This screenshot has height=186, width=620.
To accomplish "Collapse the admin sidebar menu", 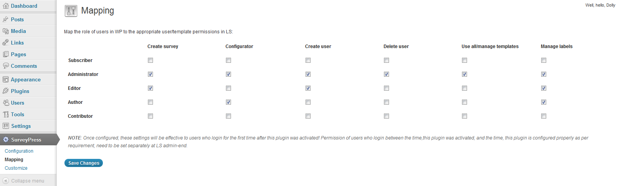I will pos(23,181).
